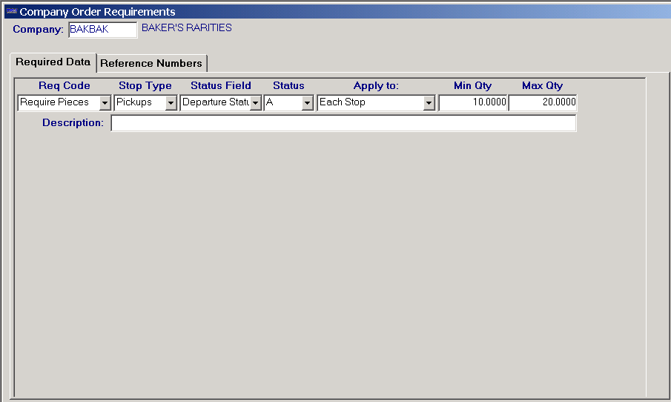Open the Req Code dropdown arrow
The width and height of the screenshot is (671, 402).
click(x=105, y=103)
